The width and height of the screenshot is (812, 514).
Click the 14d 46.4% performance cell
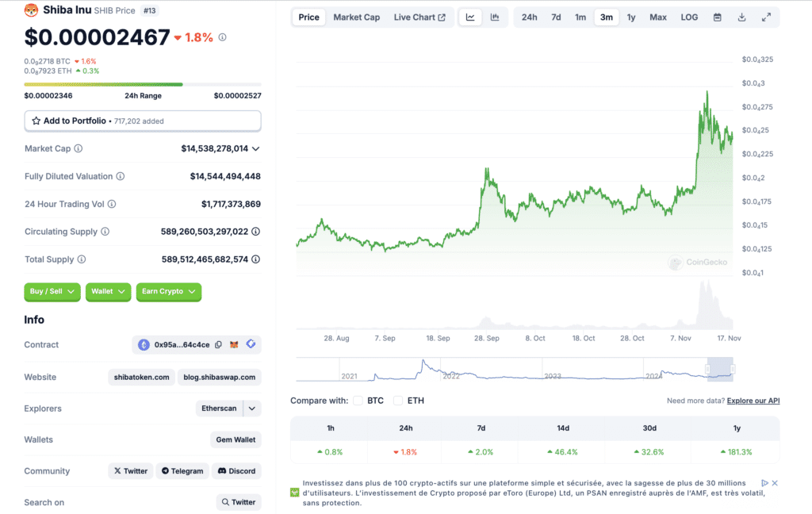tap(563, 452)
